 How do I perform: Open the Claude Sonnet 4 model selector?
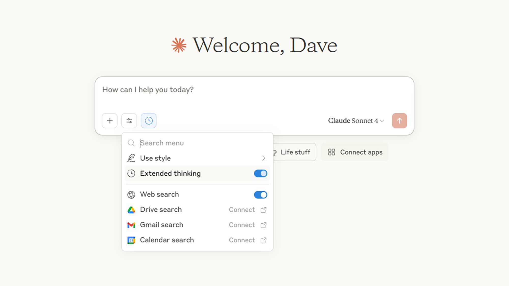(356, 121)
